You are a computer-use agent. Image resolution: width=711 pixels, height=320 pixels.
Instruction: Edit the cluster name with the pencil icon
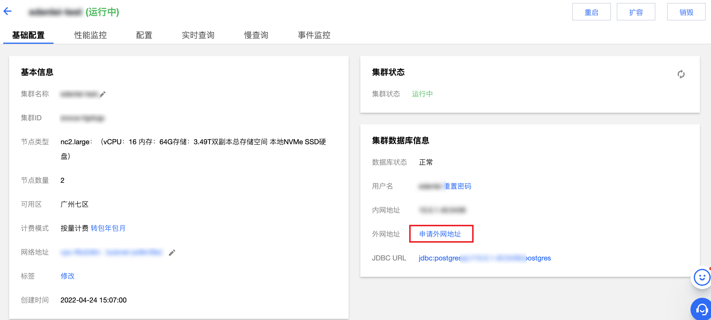click(103, 94)
